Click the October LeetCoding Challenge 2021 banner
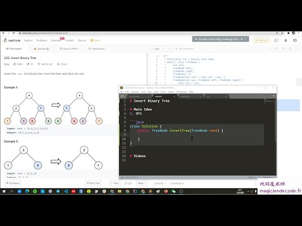Screen dimensions: 302x226 click(x=220, y=39)
